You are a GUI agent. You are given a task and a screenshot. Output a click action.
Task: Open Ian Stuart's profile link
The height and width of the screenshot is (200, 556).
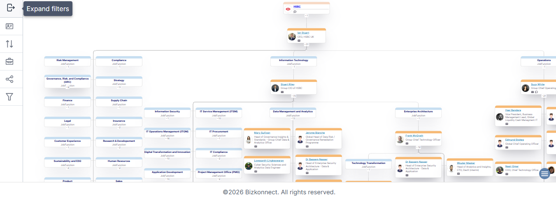click(303, 32)
